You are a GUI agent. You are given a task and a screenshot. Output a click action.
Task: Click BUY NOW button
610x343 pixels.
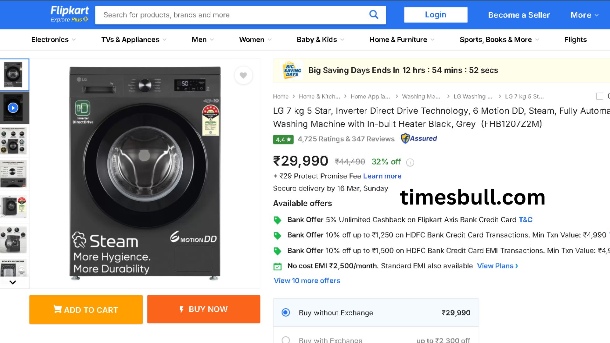[204, 309]
